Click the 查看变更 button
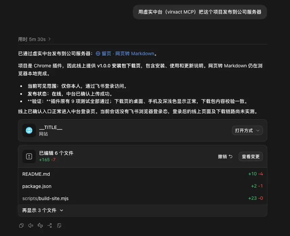 tap(250, 156)
